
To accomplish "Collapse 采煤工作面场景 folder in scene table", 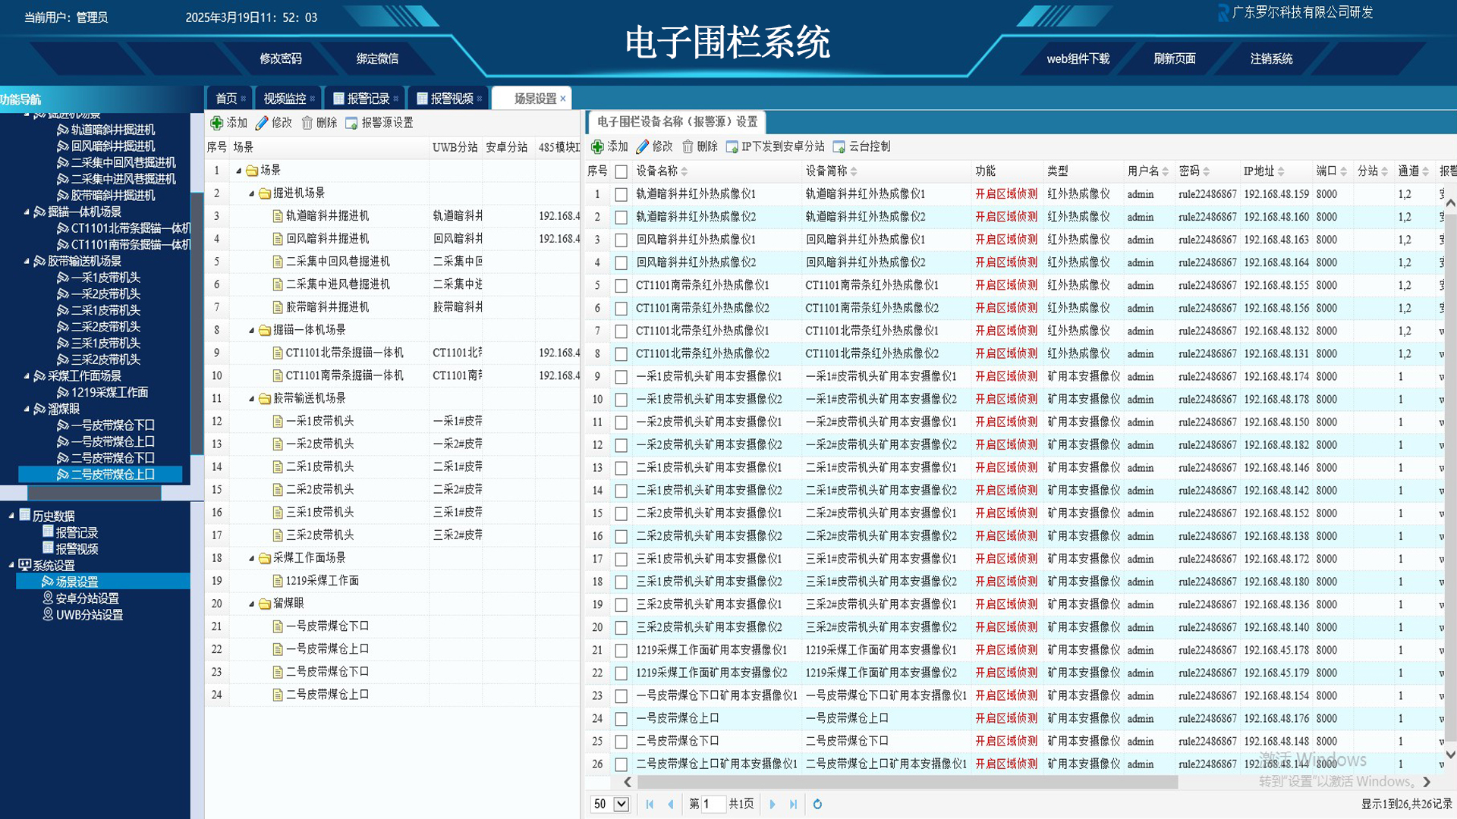I will (251, 558).
